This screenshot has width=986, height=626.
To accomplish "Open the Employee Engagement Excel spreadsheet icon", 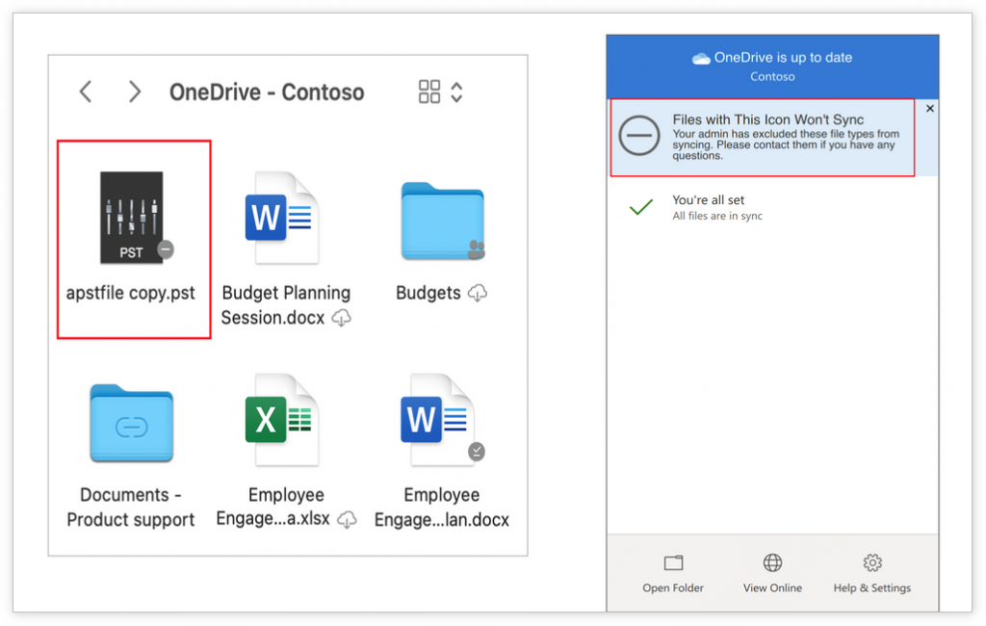I will pos(285,421).
